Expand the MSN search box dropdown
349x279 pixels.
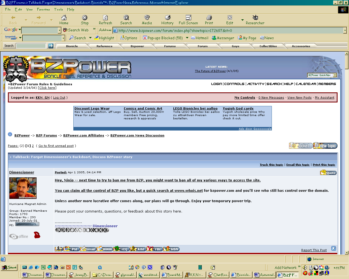(x=64, y=38)
